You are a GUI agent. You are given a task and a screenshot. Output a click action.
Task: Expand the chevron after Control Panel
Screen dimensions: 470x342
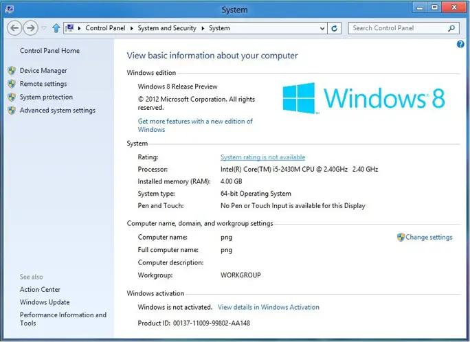point(132,28)
